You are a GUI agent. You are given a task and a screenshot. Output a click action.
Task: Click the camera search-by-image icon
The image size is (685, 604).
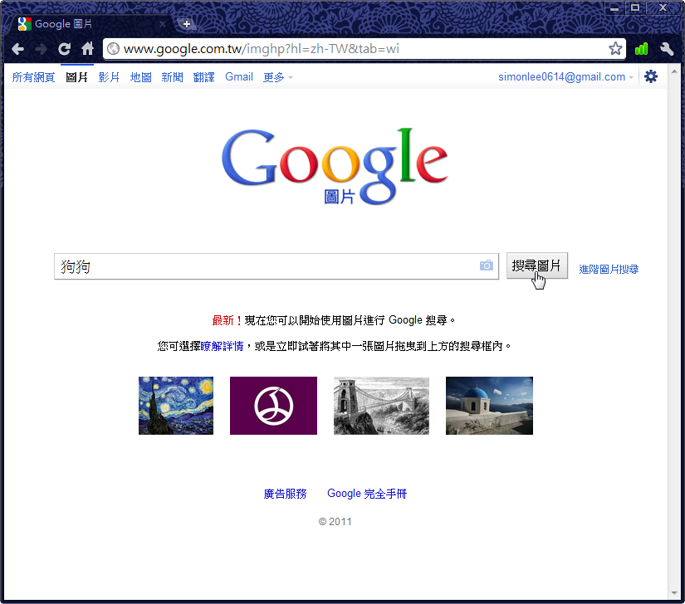(487, 265)
